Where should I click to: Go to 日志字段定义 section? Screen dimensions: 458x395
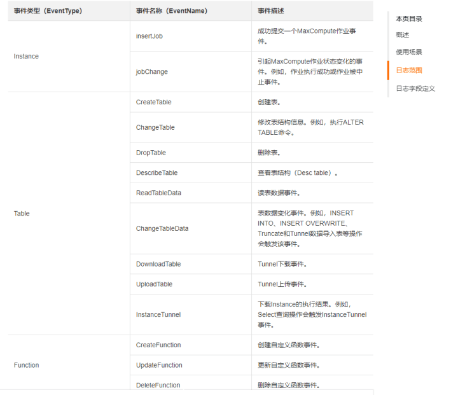[415, 88]
